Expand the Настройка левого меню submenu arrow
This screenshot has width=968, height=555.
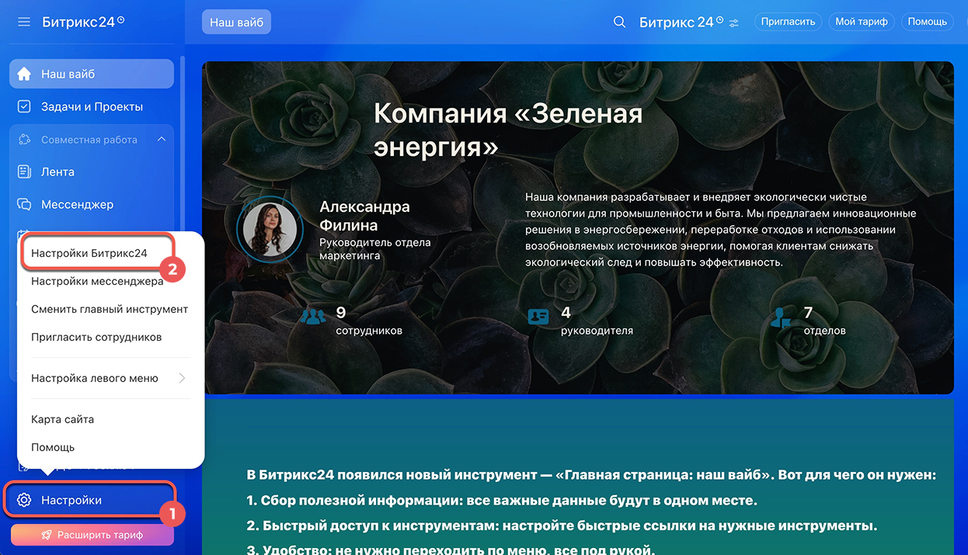[x=182, y=378]
